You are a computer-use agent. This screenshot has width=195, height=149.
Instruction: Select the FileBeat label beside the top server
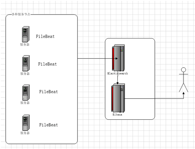pos(45,36)
